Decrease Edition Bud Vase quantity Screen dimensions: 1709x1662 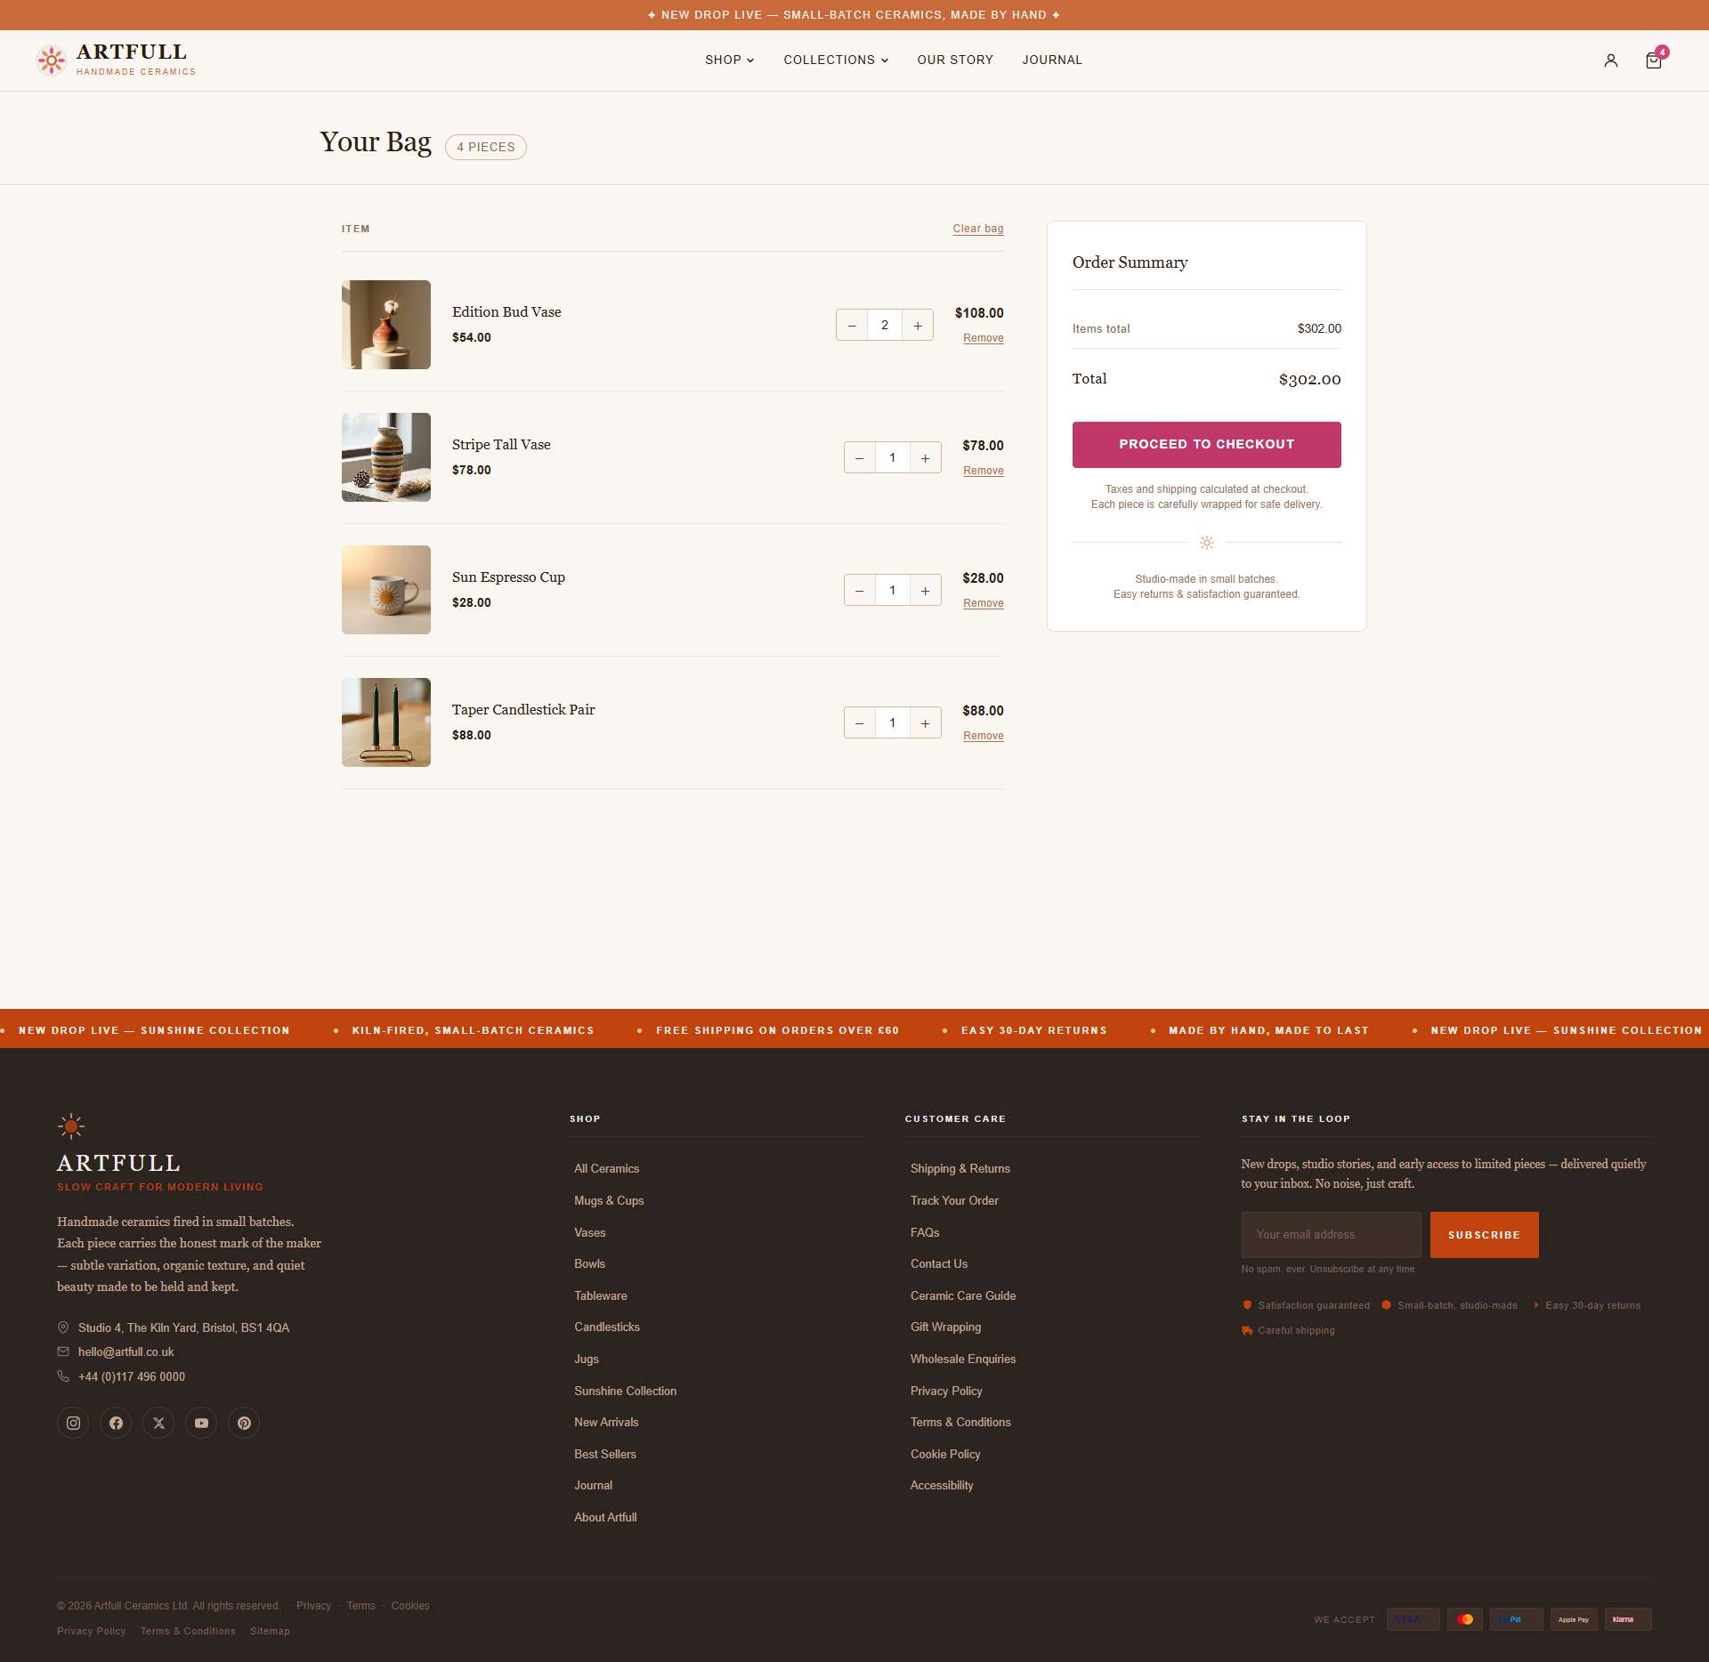point(852,326)
